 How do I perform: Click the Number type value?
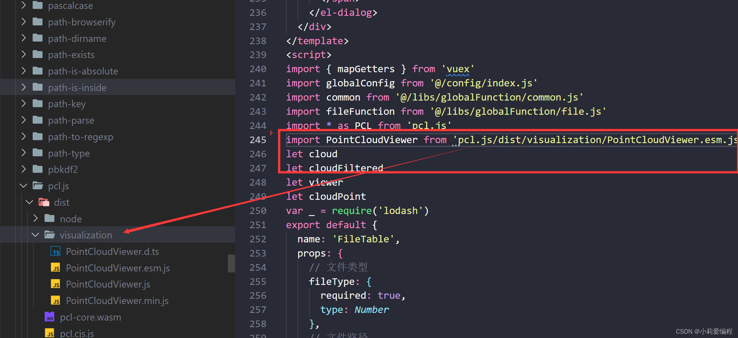click(372, 310)
